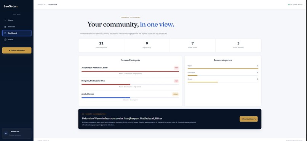This screenshot has height=141, width=307.
Task: Click the 'Understand citizen demand' description text
Action: pos(124,33)
